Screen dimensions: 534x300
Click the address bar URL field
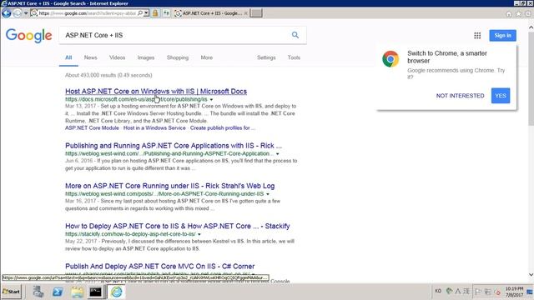coord(87,13)
